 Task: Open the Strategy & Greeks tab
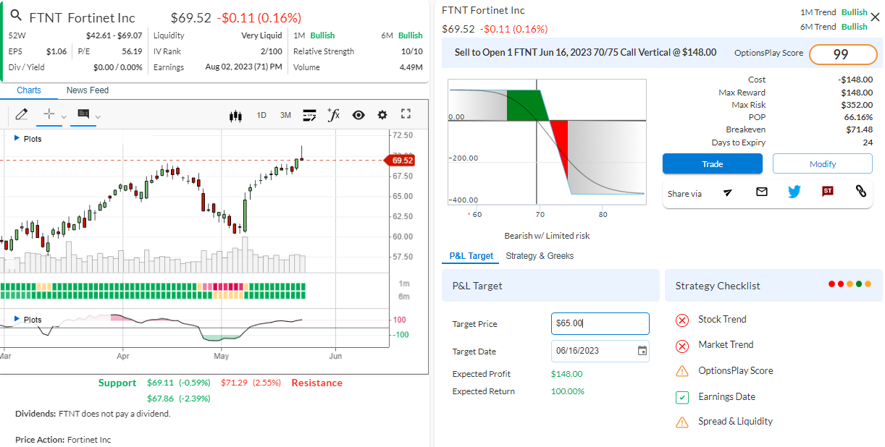540,256
